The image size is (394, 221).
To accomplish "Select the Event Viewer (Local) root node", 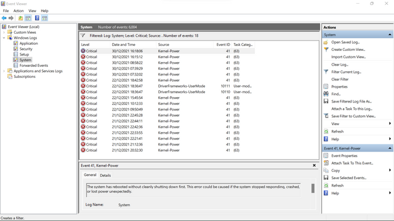I will click(x=23, y=26).
